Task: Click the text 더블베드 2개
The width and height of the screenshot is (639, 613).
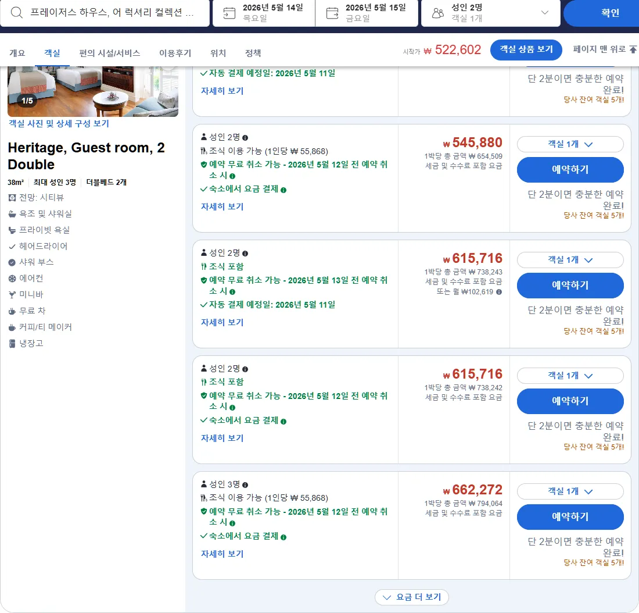Action: click(x=106, y=183)
